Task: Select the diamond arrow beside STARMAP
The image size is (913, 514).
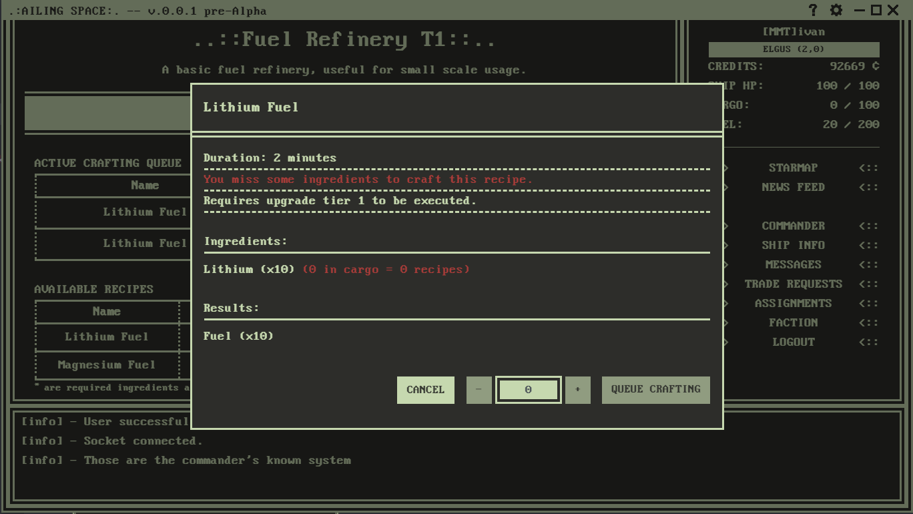Action: (725, 168)
